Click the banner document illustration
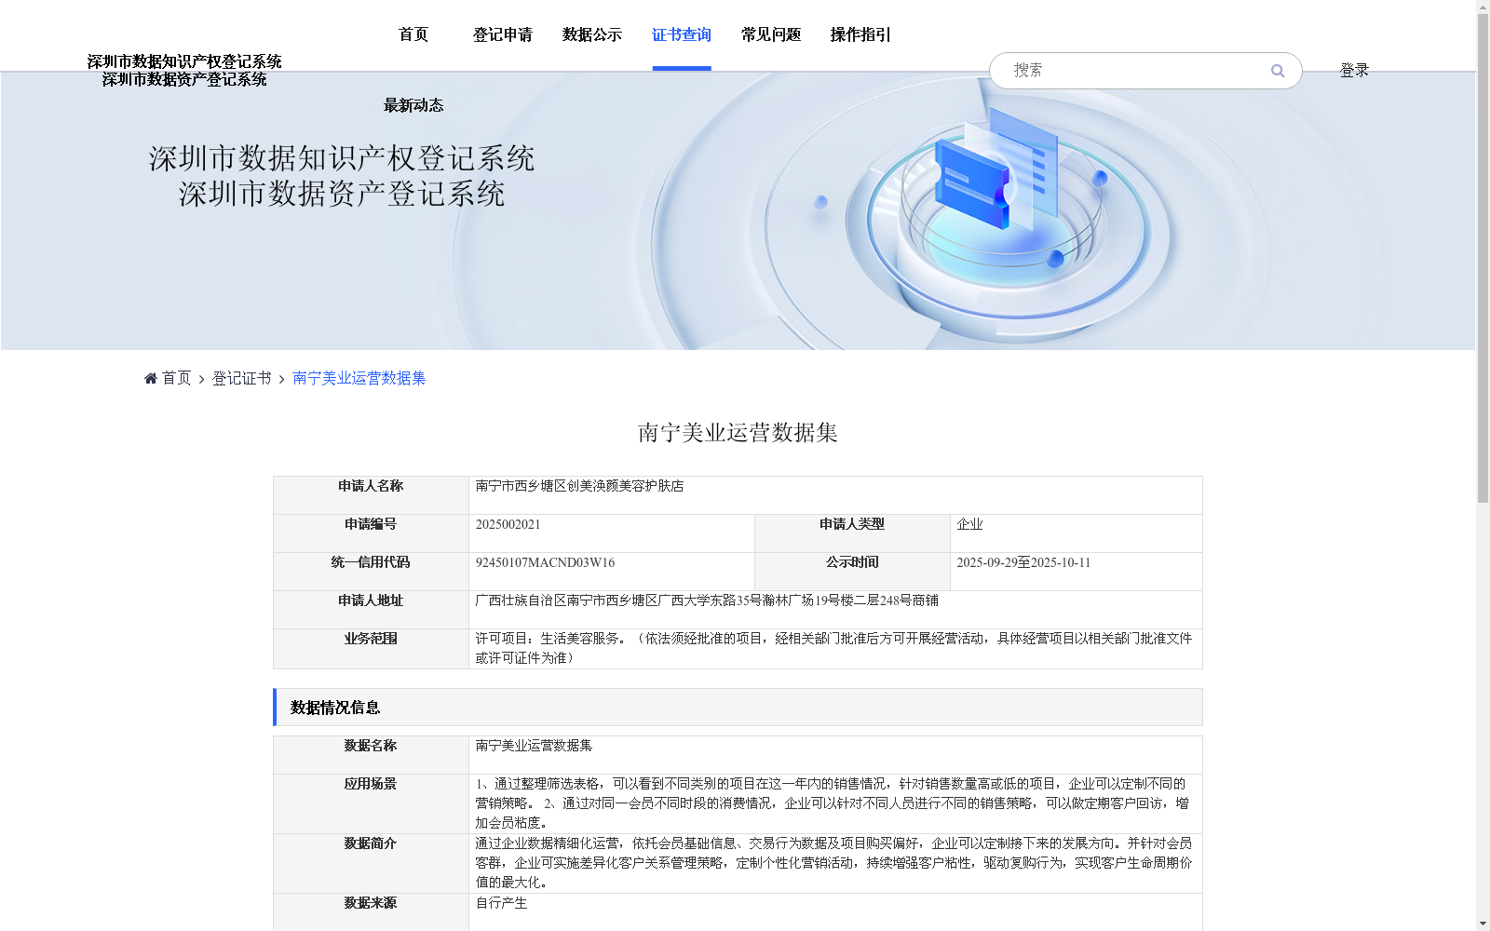The image size is (1490, 931). pyautogui.click(x=996, y=168)
